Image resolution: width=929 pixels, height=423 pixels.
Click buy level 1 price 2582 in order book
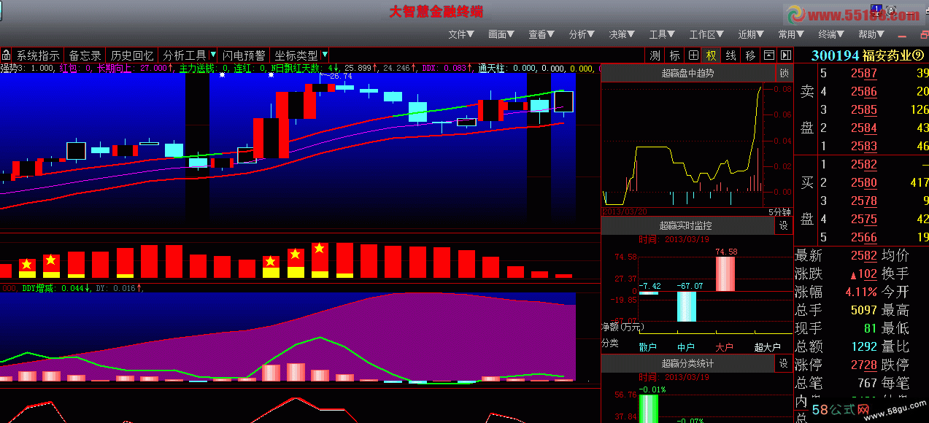click(x=863, y=165)
